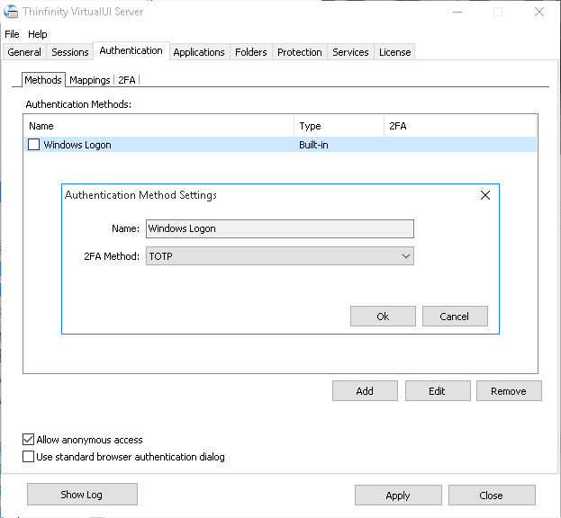Sort by the Type column header
This screenshot has width=561, height=518.
[338, 127]
